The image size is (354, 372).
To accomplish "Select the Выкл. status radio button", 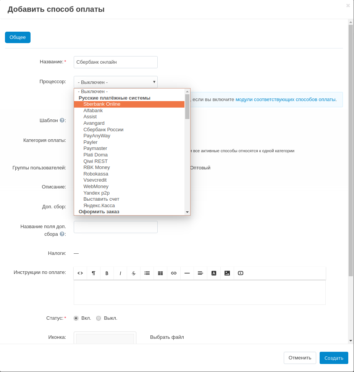I will [99, 318].
